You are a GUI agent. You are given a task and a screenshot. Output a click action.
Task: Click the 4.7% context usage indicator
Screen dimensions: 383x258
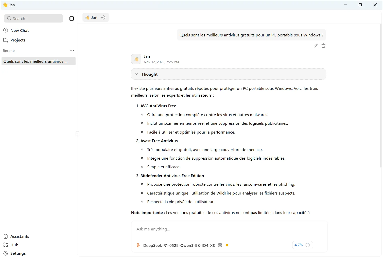pyautogui.click(x=302, y=245)
